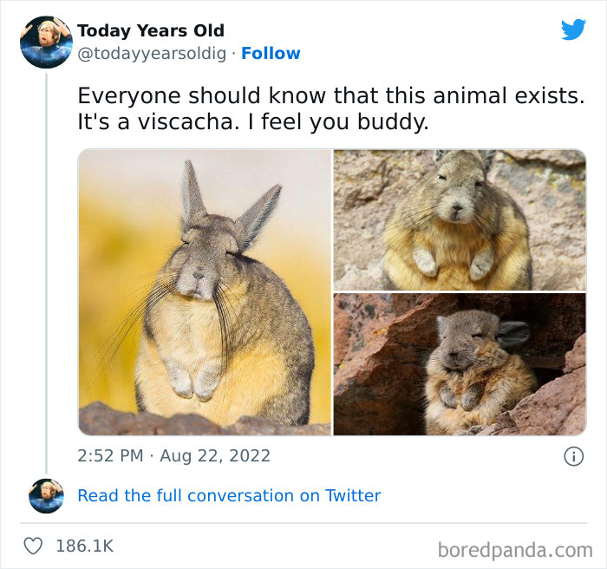Click the @todayyearsoldig handle

point(152,54)
